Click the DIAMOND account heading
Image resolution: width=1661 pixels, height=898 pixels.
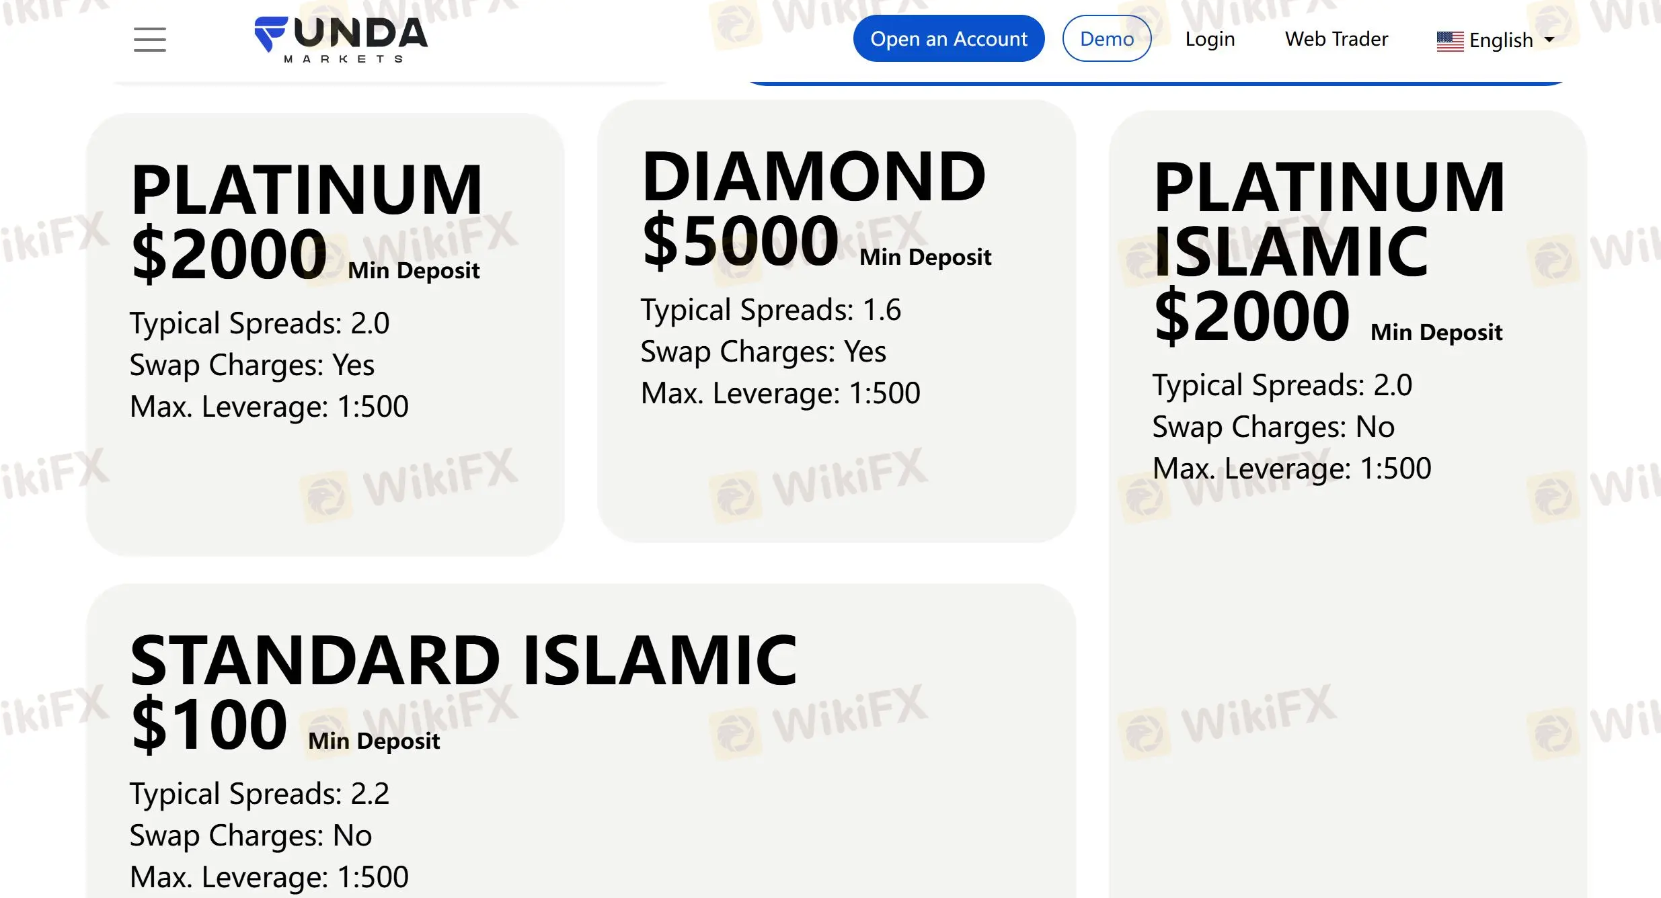pyautogui.click(x=813, y=177)
